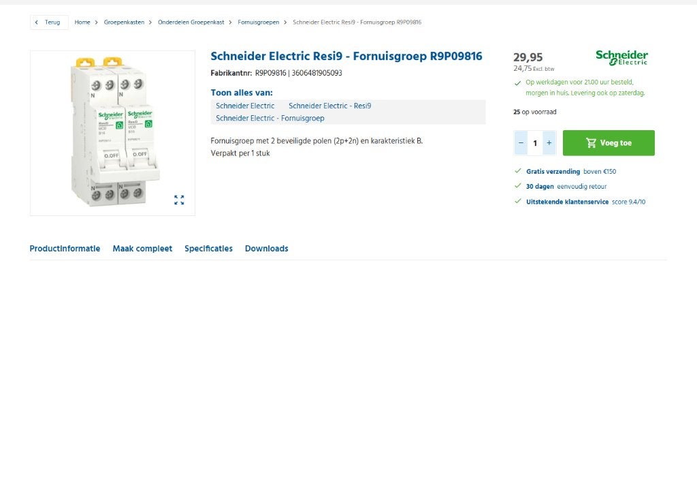Click the 24,75 Excl. btw price
This screenshot has height=492, width=697.
pos(534,69)
